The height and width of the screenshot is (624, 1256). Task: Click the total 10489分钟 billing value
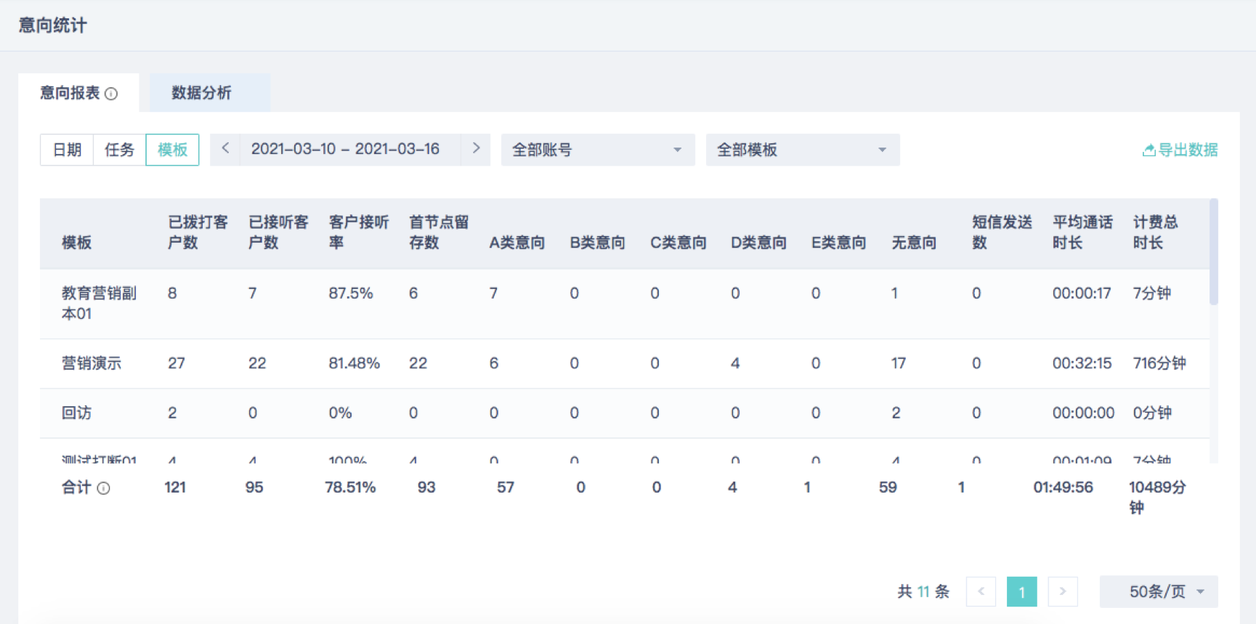[x=1157, y=497]
